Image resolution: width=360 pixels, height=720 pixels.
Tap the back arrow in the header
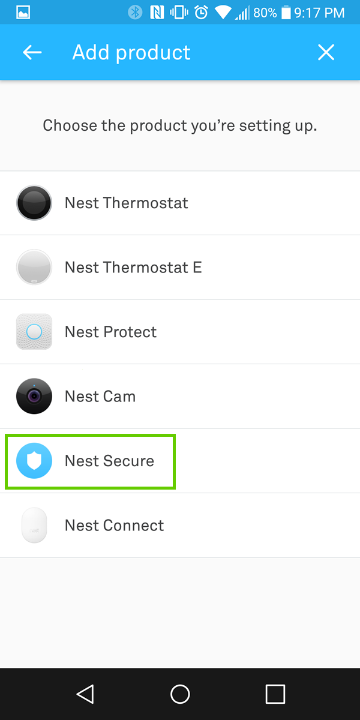coord(32,52)
